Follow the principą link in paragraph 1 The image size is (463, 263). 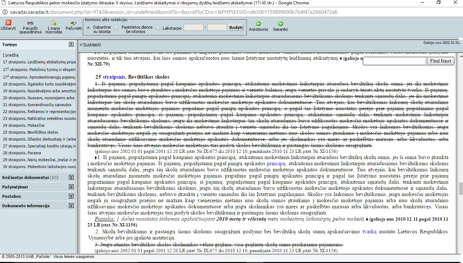pyautogui.click(x=276, y=164)
